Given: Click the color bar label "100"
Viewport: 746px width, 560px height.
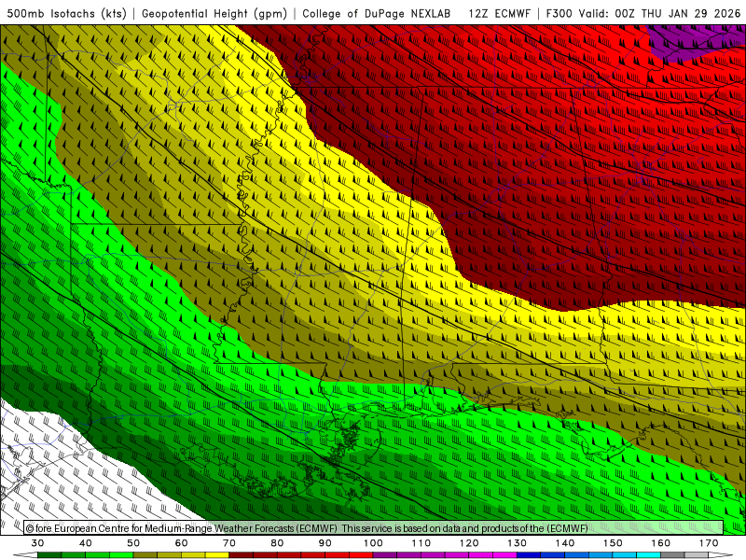Looking at the screenshot, I should coord(373,543).
